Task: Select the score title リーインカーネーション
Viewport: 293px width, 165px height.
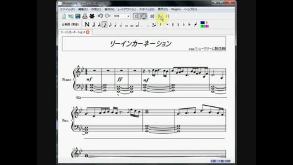Action: click(140, 44)
